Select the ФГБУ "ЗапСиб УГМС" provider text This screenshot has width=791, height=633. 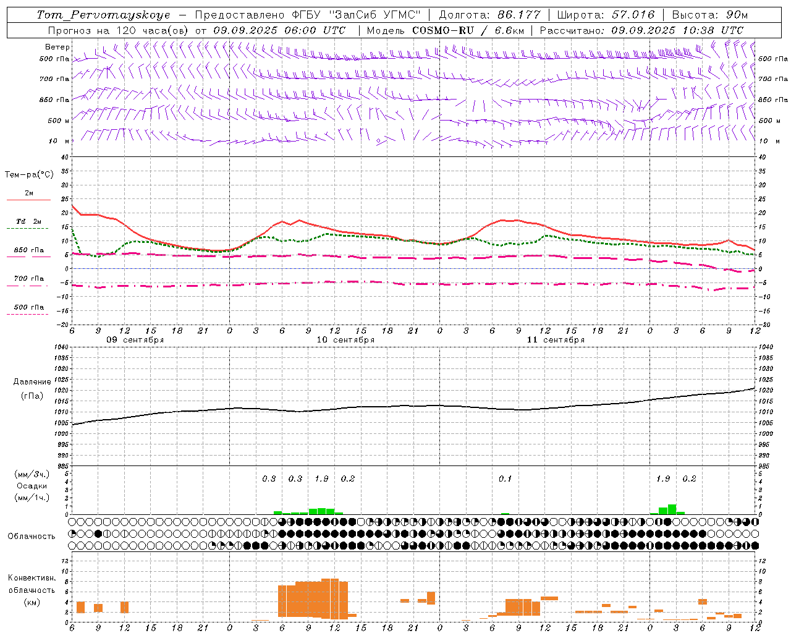pos(356,15)
